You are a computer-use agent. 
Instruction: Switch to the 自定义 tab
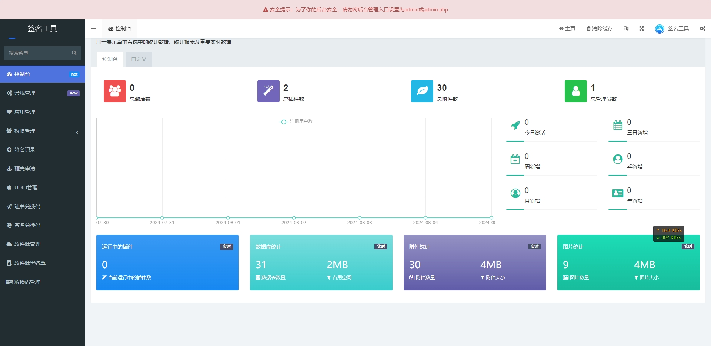click(138, 59)
